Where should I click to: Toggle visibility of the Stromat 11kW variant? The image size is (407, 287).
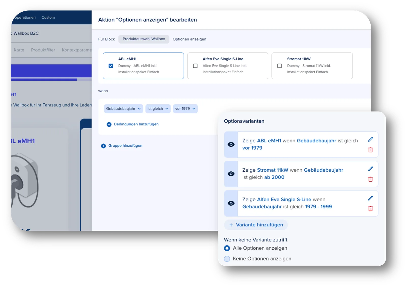(231, 174)
